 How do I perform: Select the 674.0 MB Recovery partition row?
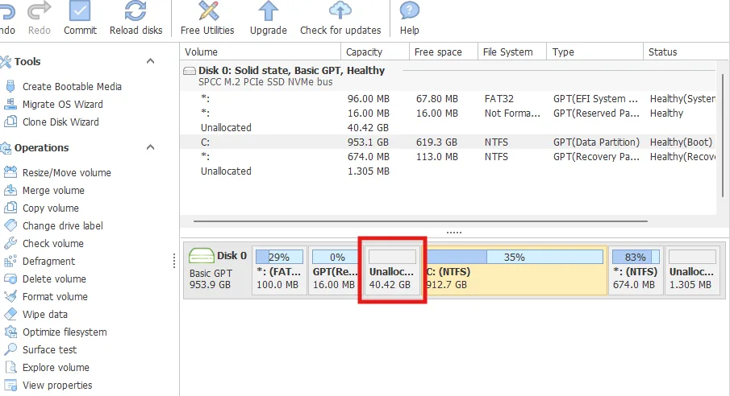pyautogui.click(x=448, y=157)
